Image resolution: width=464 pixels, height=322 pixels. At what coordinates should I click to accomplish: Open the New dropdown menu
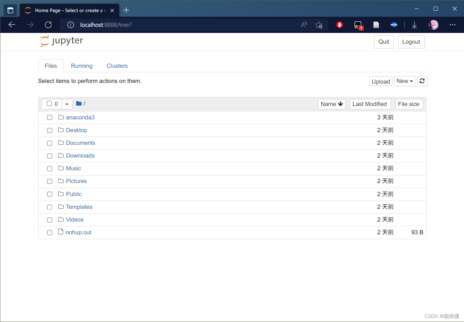tap(404, 81)
